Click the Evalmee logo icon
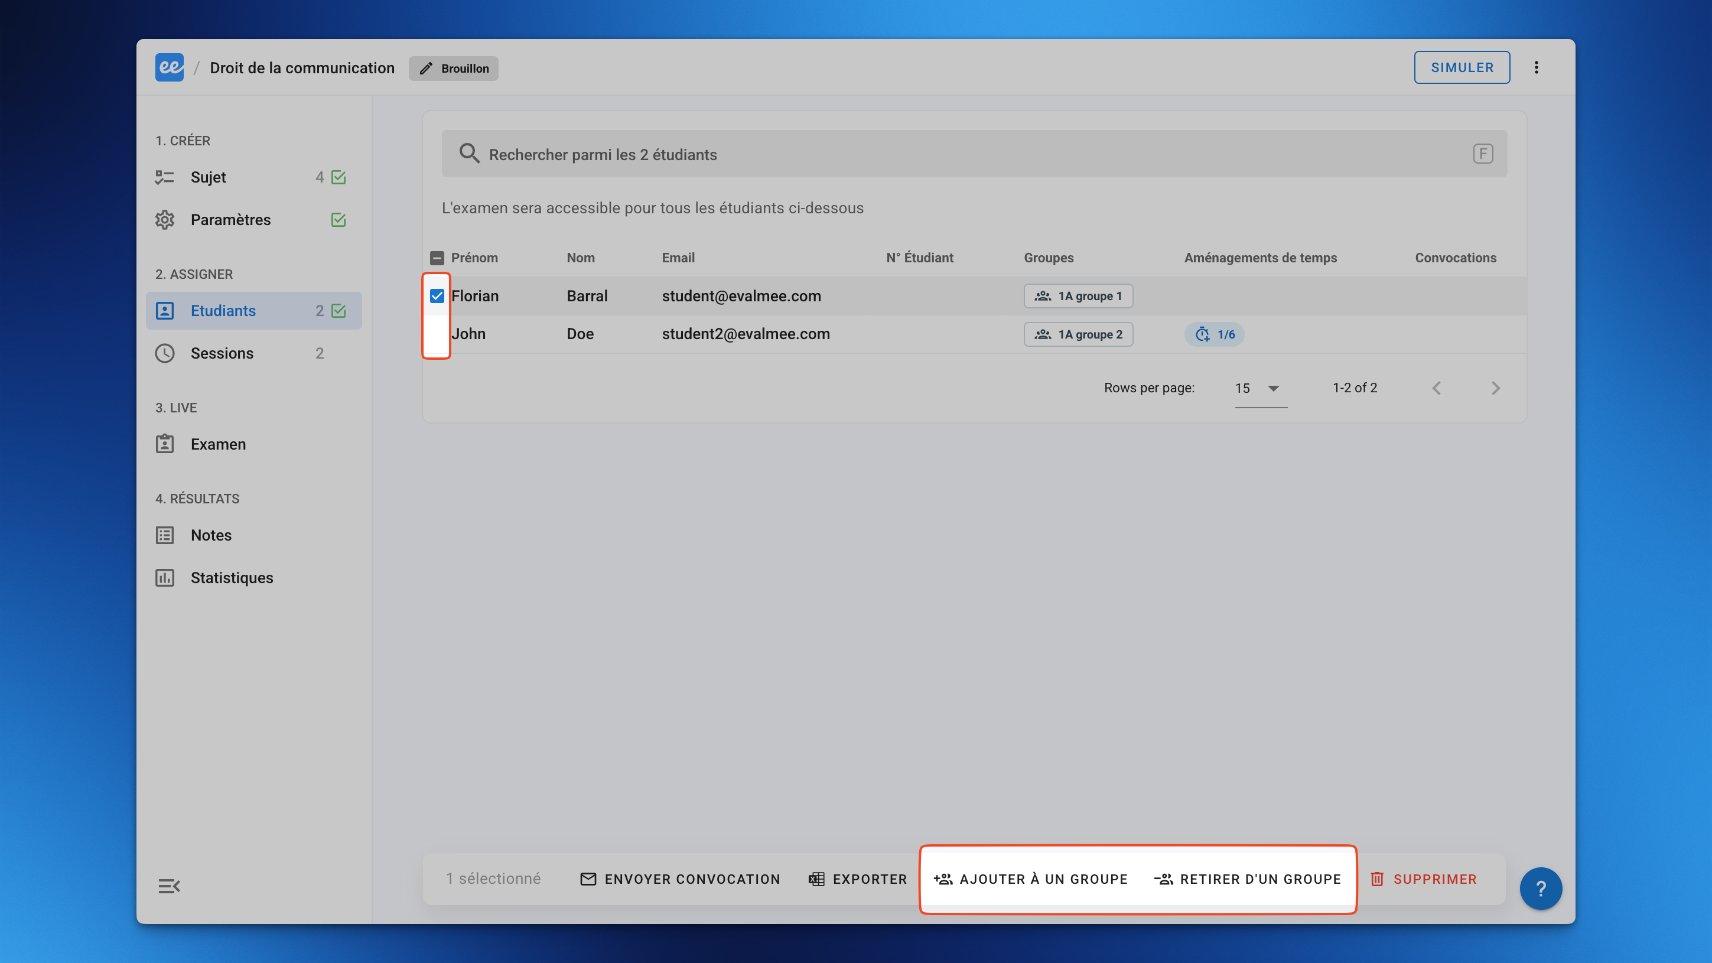The height and width of the screenshot is (963, 1712). (170, 68)
